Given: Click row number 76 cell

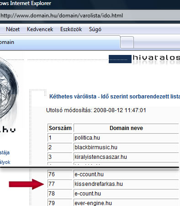Looking at the screenshot, I should click(60, 174).
